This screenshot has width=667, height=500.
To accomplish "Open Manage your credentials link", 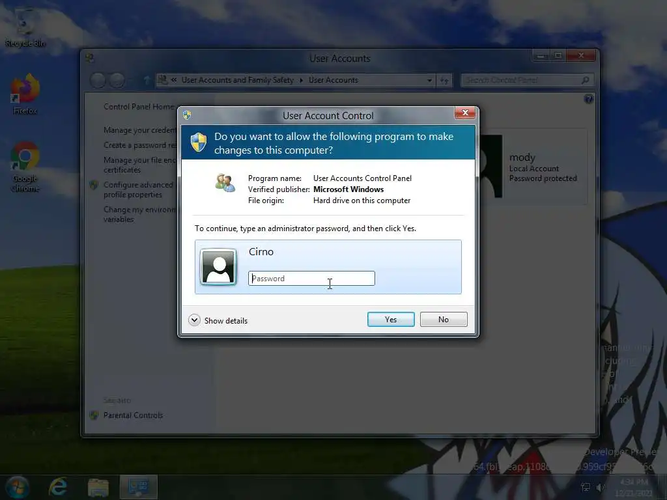I will tap(140, 130).
